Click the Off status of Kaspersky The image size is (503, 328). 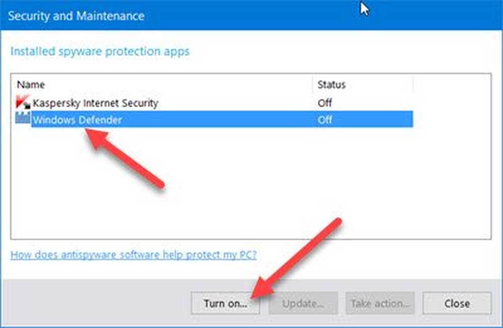(x=325, y=103)
